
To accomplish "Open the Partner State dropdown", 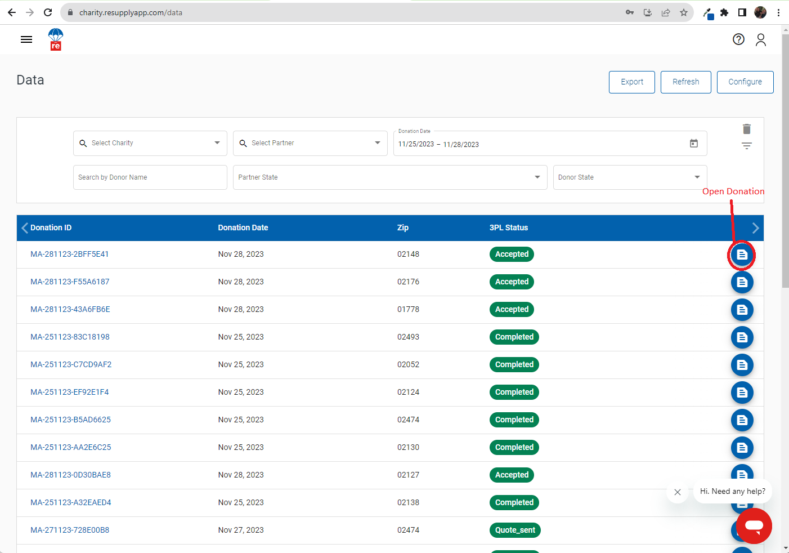I will [390, 177].
